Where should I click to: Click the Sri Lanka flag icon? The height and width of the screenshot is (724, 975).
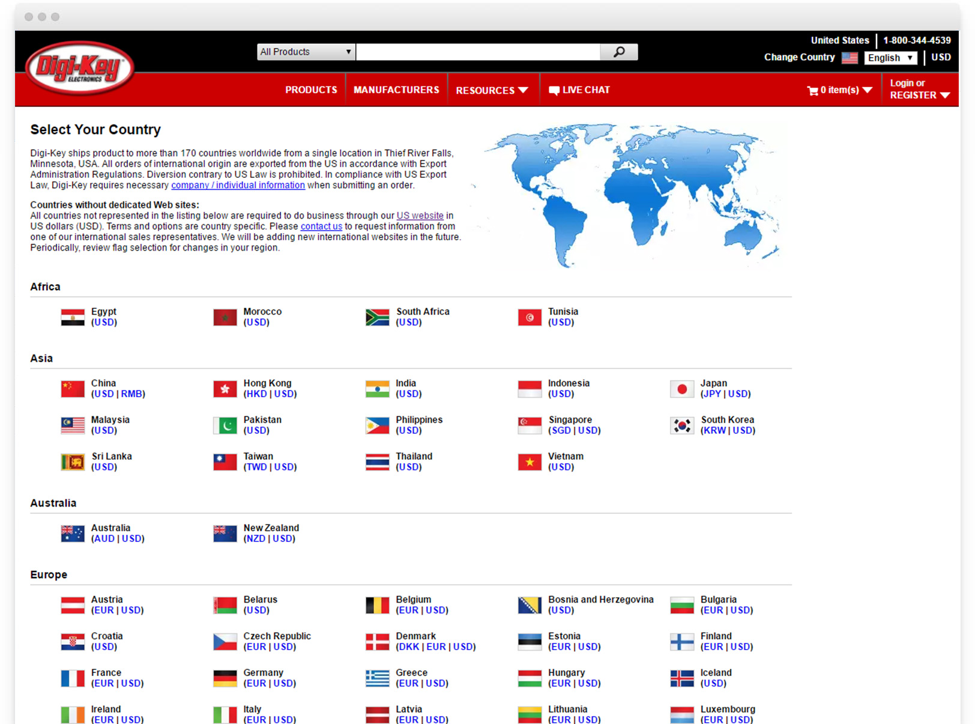tap(73, 462)
